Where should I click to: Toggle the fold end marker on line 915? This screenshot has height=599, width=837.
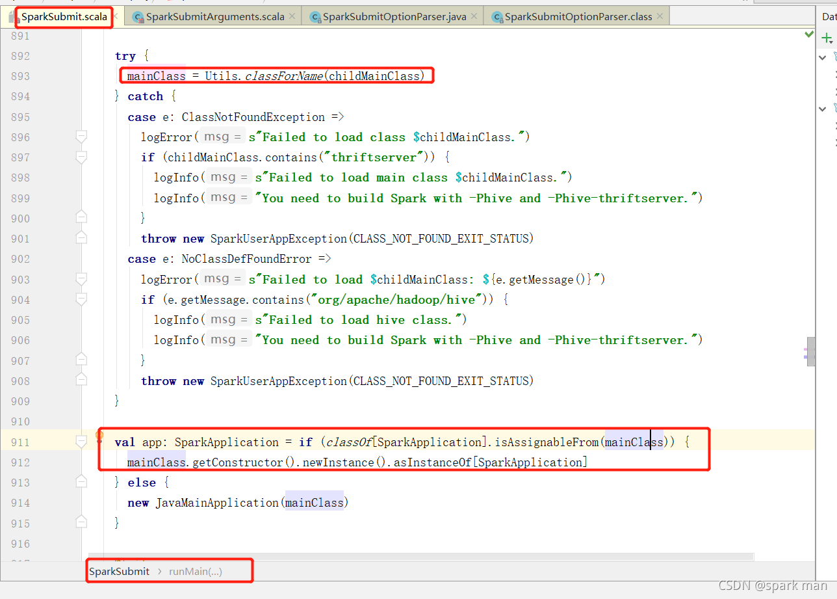coord(81,521)
